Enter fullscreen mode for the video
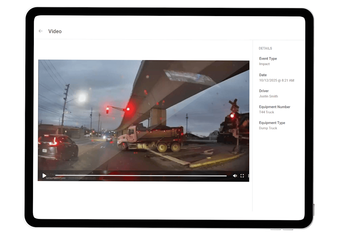Screen dimensions: 338x237 [x=242, y=175]
